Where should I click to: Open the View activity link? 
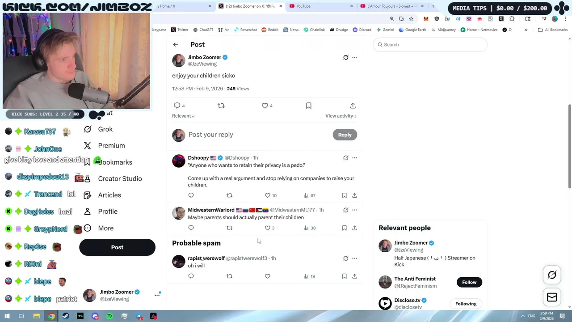coord(341,116)
